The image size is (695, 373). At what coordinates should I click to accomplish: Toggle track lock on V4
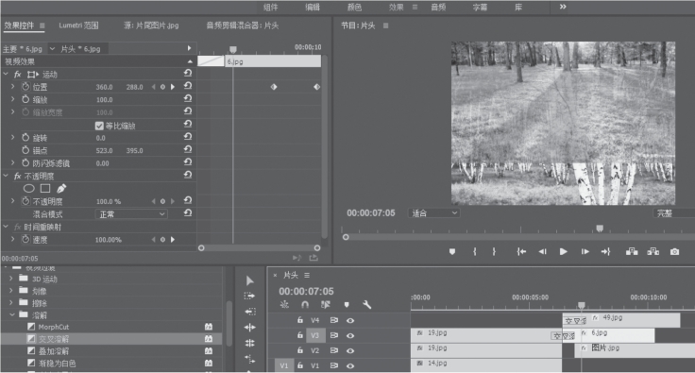[x=300, y=320]
